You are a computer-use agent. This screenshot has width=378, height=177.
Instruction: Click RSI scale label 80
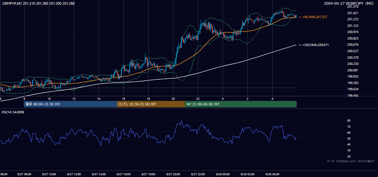pyautogui.click(x=349, y=121)
